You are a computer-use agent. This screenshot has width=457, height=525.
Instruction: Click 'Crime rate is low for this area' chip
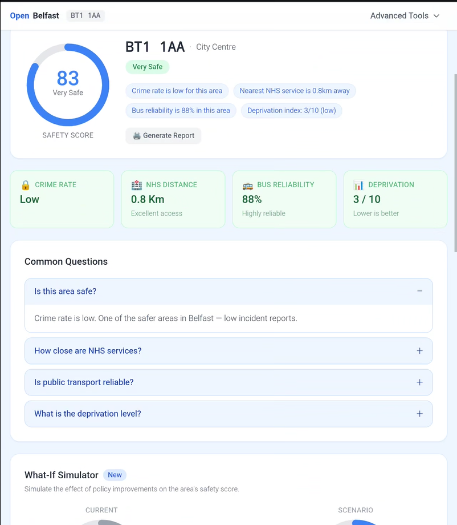(x=177, y=91)
